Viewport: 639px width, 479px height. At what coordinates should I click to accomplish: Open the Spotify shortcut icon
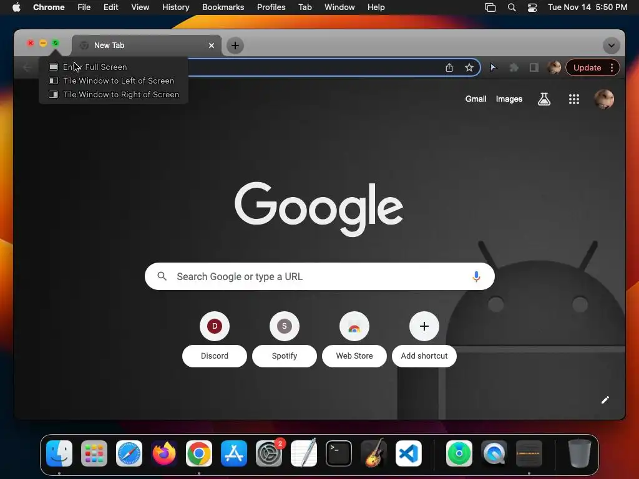(x=285, y=326)
